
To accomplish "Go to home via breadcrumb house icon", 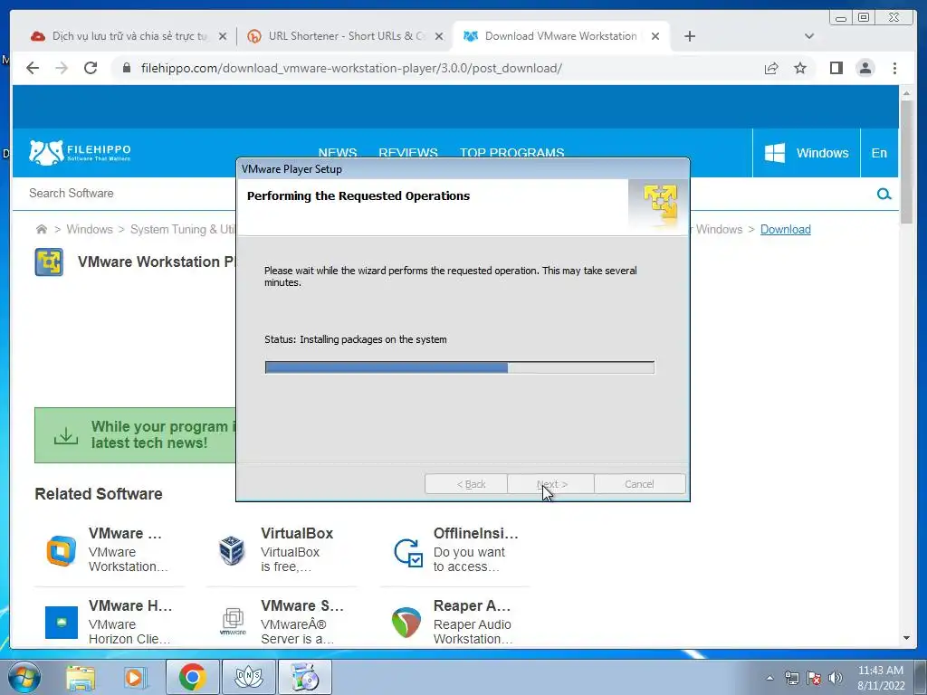I will (42, 229).
